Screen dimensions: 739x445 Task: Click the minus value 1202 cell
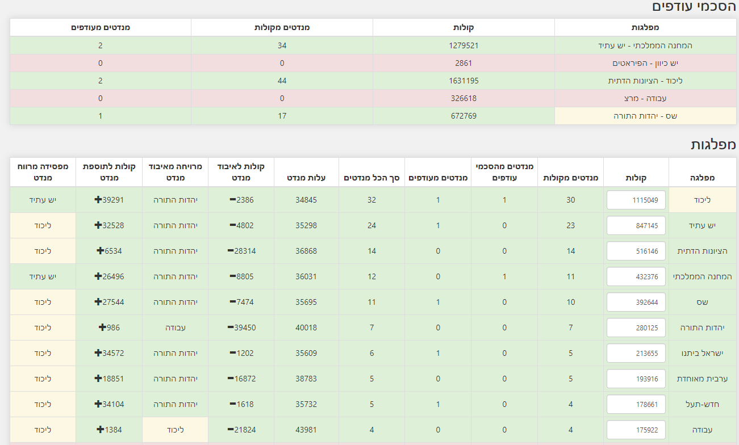[241, 353]
